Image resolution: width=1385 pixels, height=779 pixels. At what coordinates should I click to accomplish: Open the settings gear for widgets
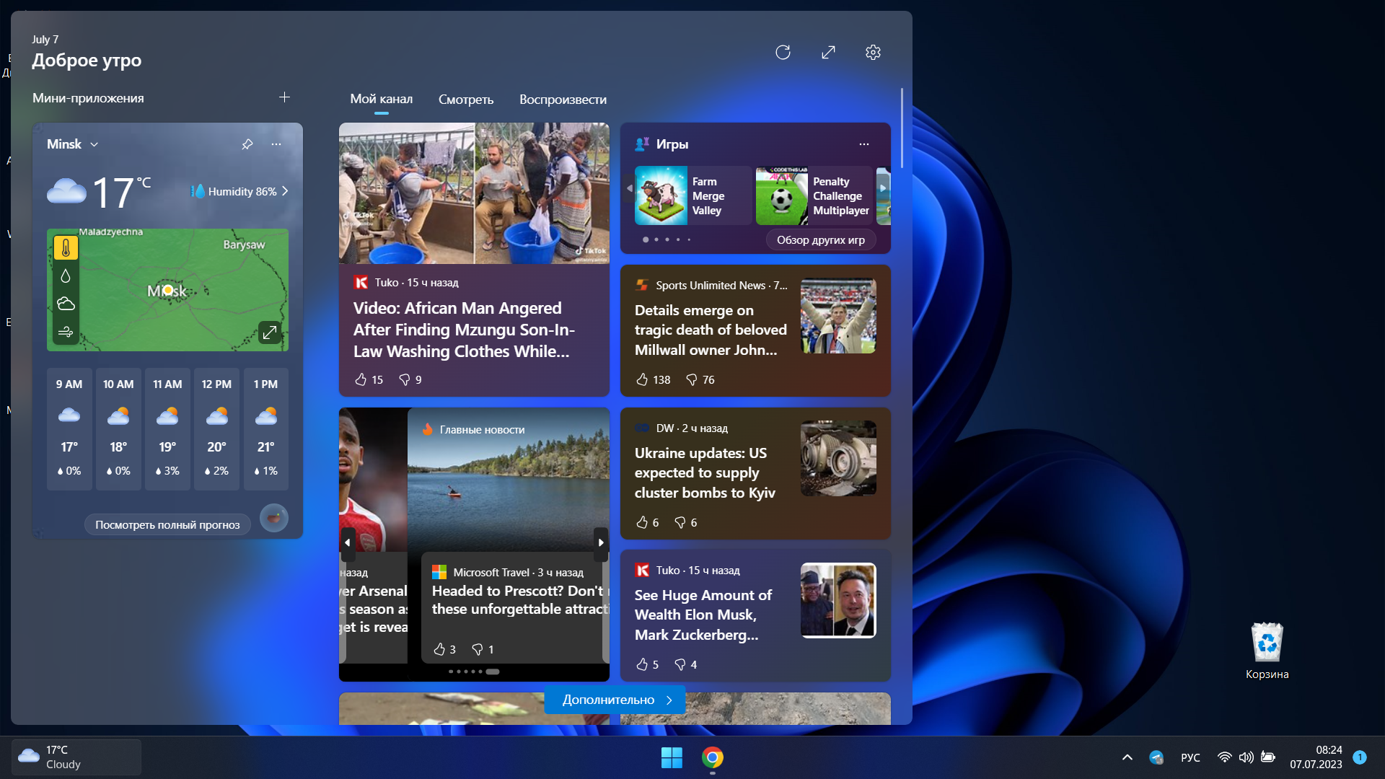(872, 51)
